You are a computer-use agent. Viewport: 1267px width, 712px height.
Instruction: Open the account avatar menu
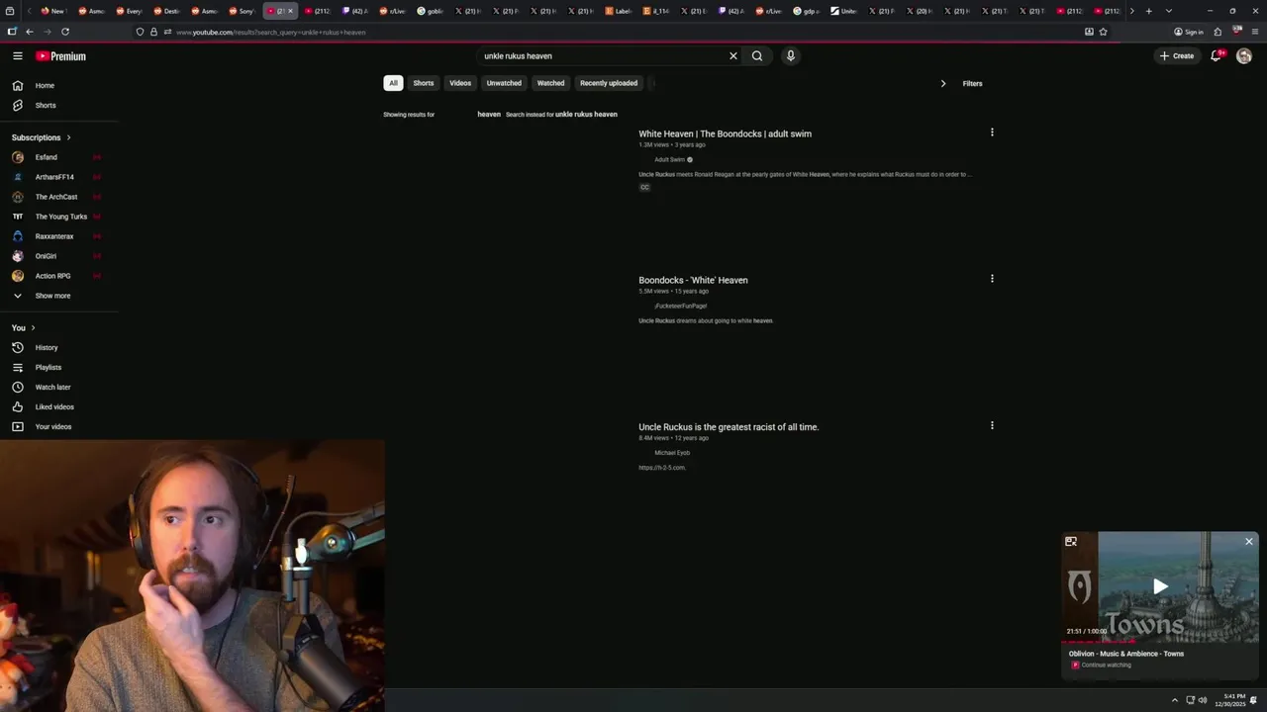point(1244,56)
